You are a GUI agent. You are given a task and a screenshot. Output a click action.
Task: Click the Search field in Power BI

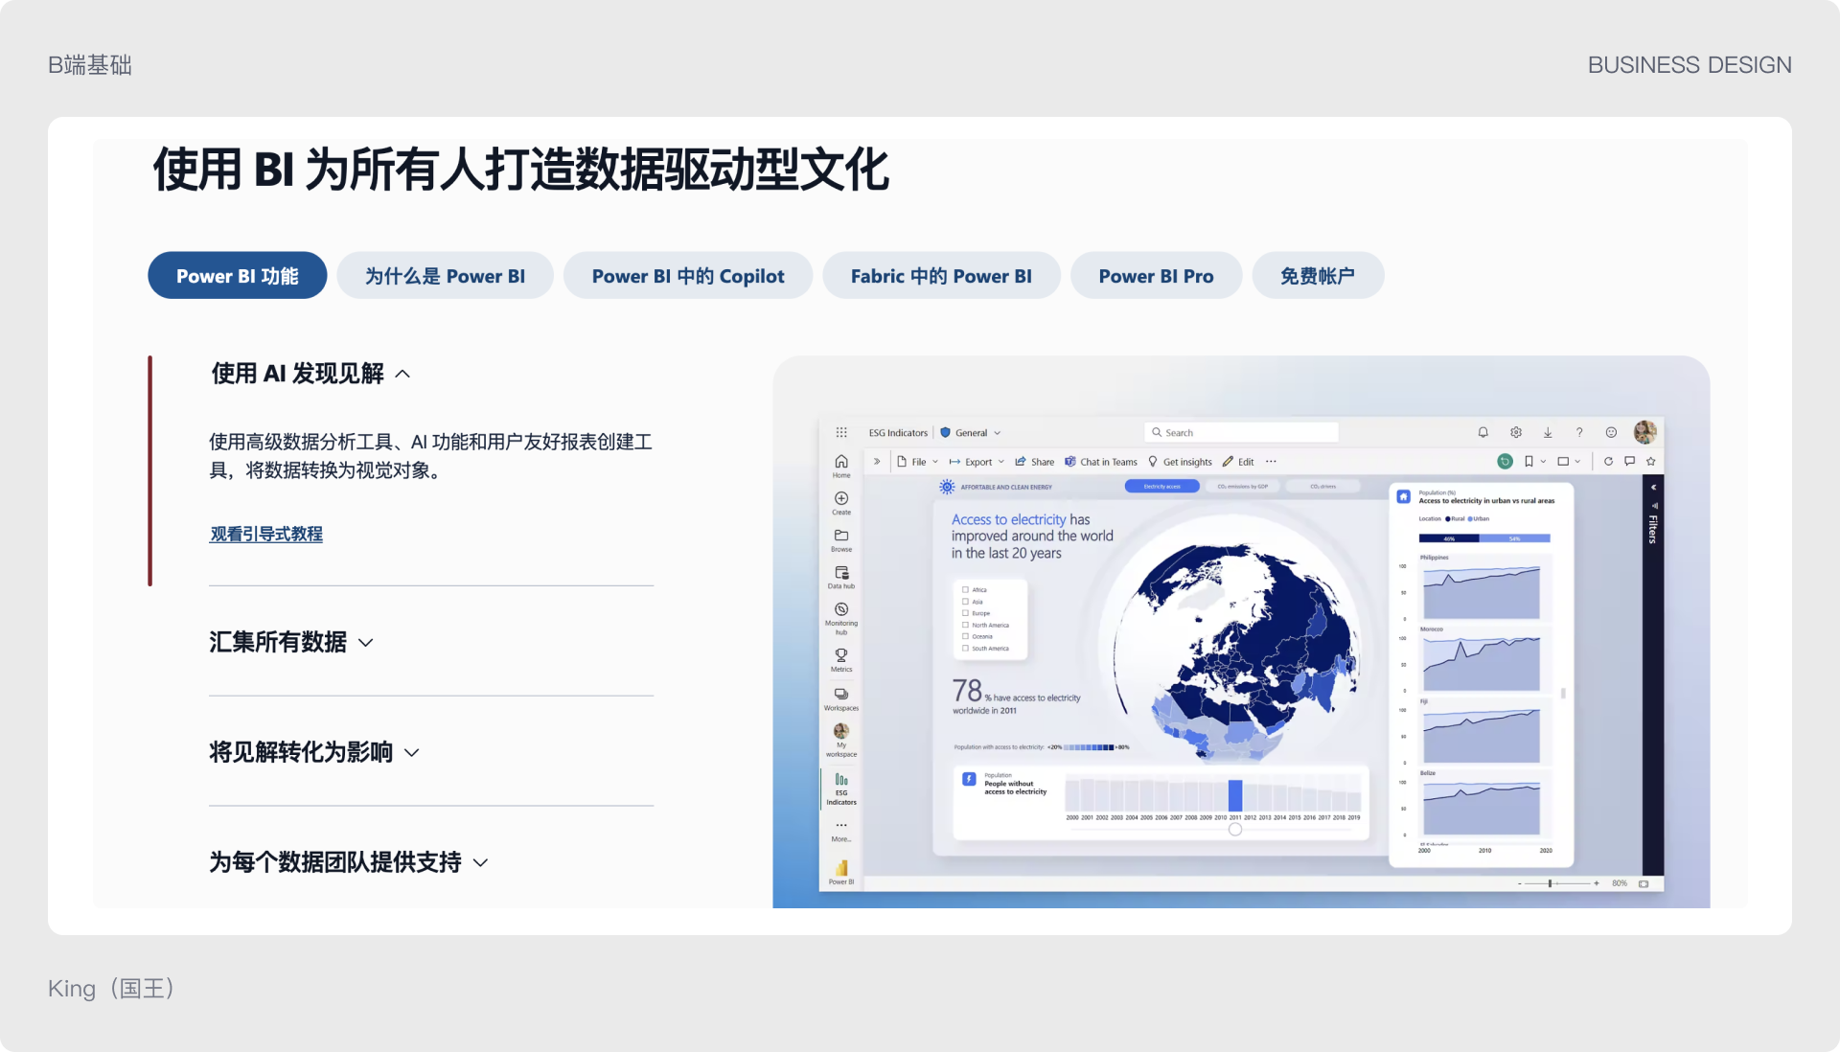tap(1241, 433)
